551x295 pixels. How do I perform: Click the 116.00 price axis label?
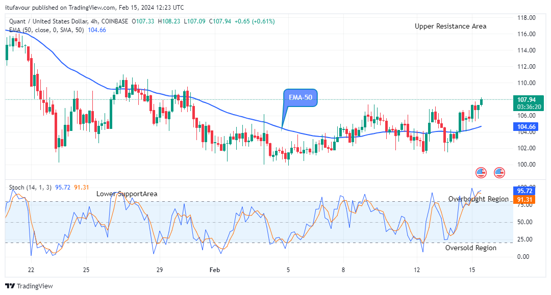tap(527, 34)
